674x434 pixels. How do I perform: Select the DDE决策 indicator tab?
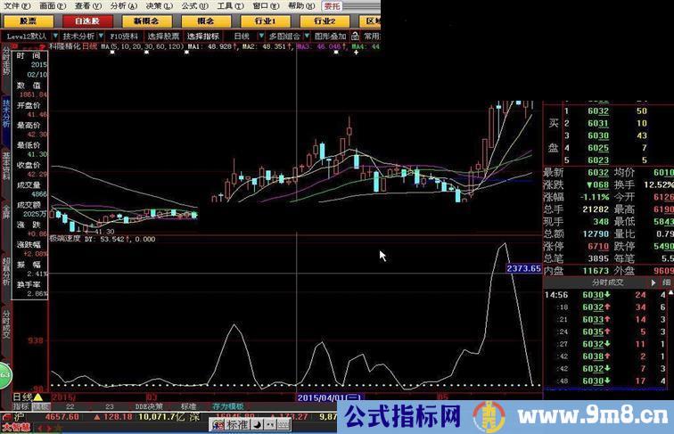pyautogui.click(x=148, y=406)
